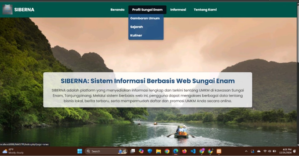Open the Kuliner submenu item

point(136,36)
